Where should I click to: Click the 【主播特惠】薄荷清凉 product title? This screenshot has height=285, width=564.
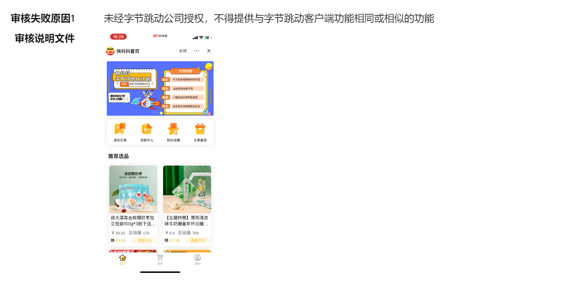pos(186,221)
